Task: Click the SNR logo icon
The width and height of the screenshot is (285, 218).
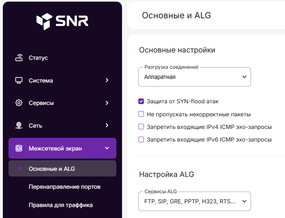Action: [44, 21]
